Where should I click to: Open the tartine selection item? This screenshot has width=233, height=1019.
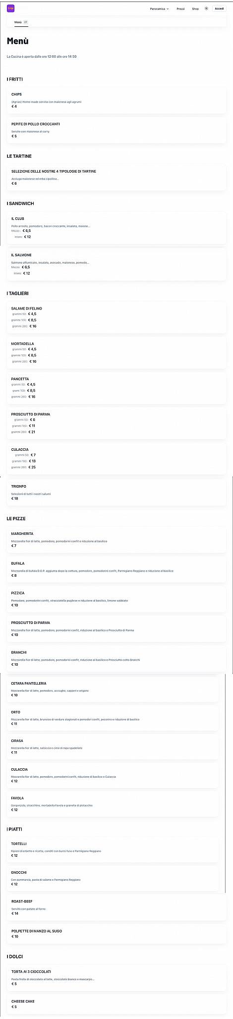tap(116, 178)
